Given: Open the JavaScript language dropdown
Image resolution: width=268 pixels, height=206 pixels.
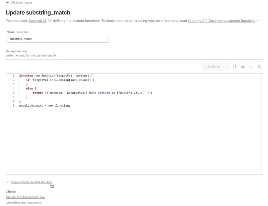Looking at the screenshot, I should (216, 66).
